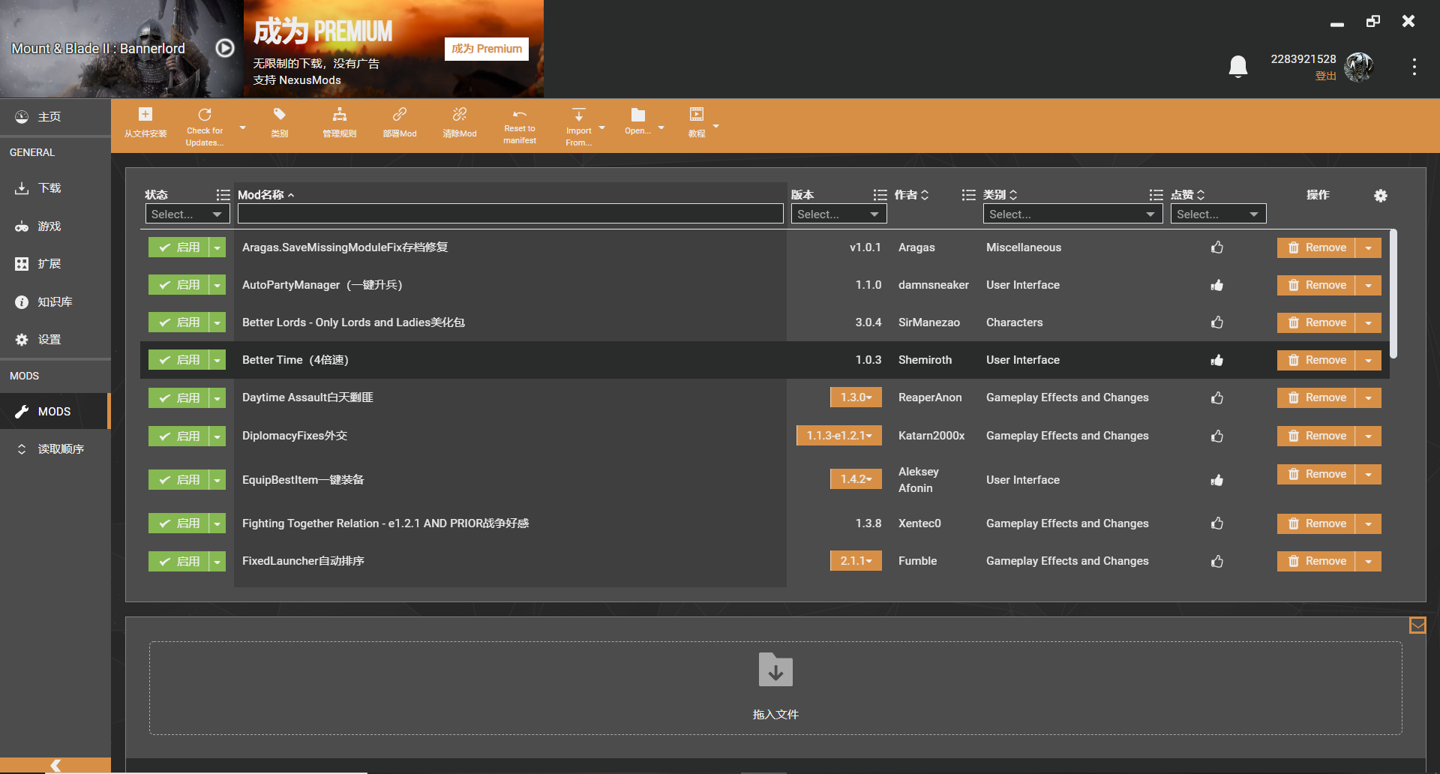
Task: Toggle endorsement for Better Time mod
Action: coord(1217,360)
